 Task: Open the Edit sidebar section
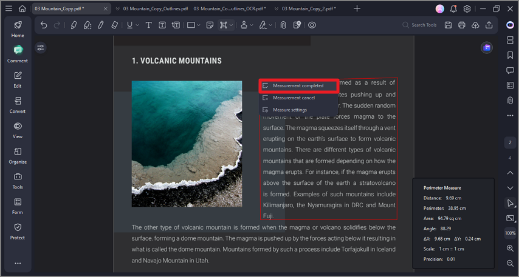[18, 80]
